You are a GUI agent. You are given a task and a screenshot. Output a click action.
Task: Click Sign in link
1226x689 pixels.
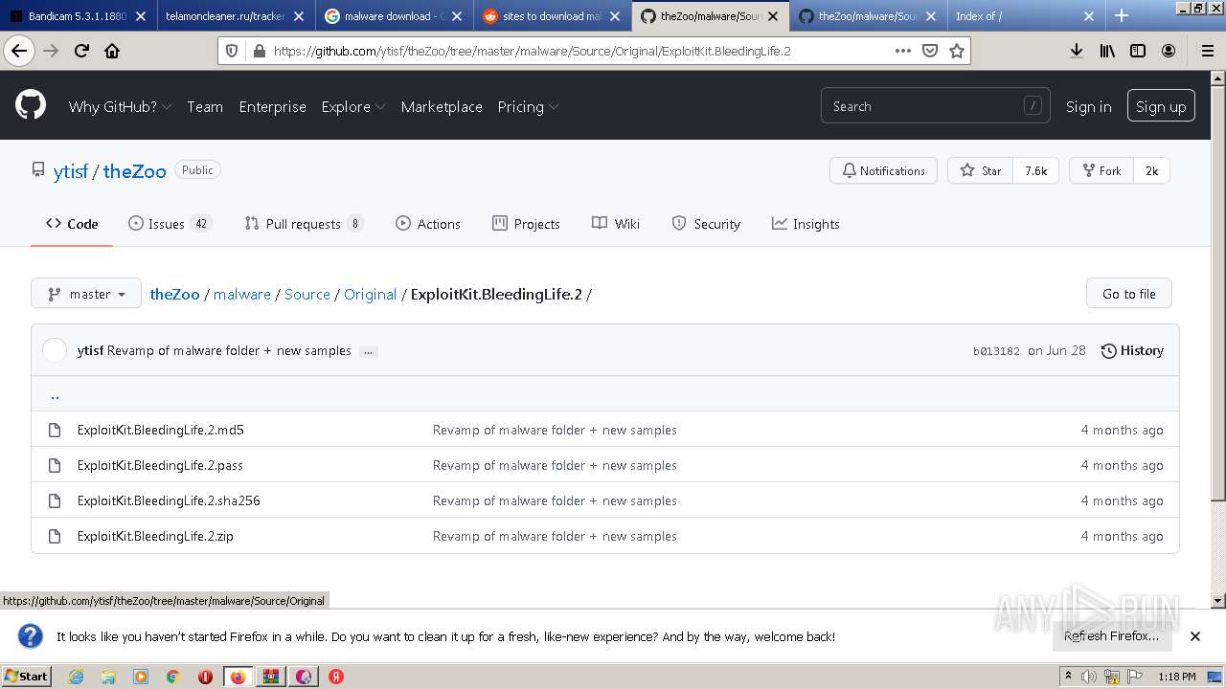point(1089,106)
